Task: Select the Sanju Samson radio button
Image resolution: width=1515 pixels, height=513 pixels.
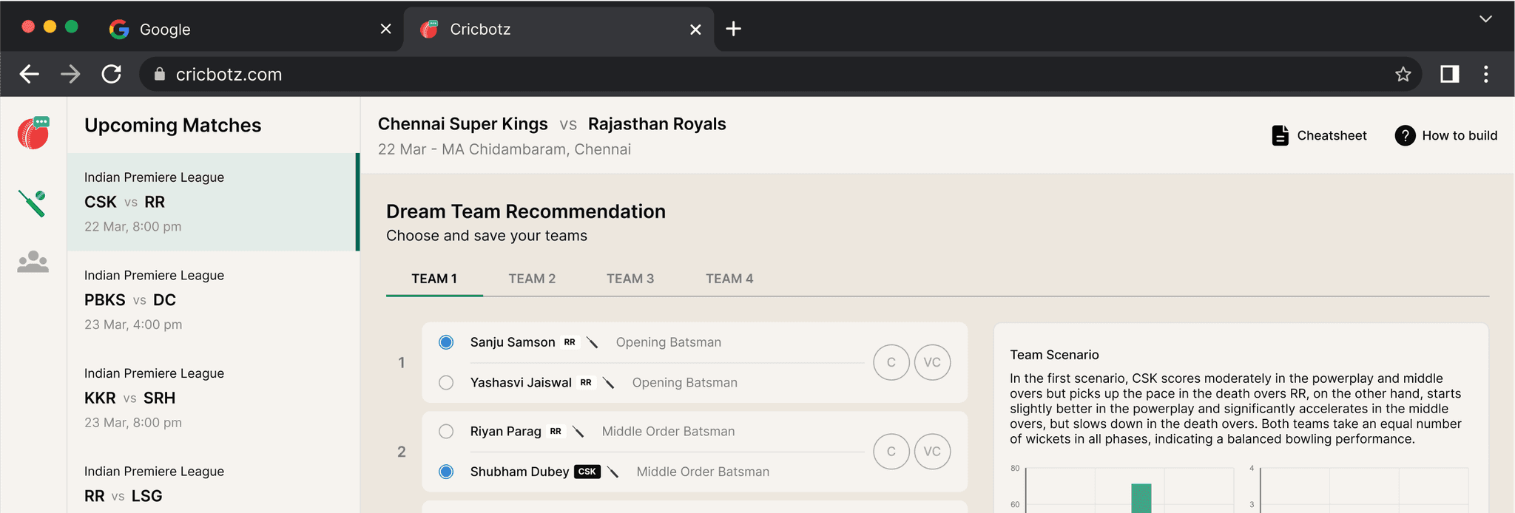Action: point(446,342)
